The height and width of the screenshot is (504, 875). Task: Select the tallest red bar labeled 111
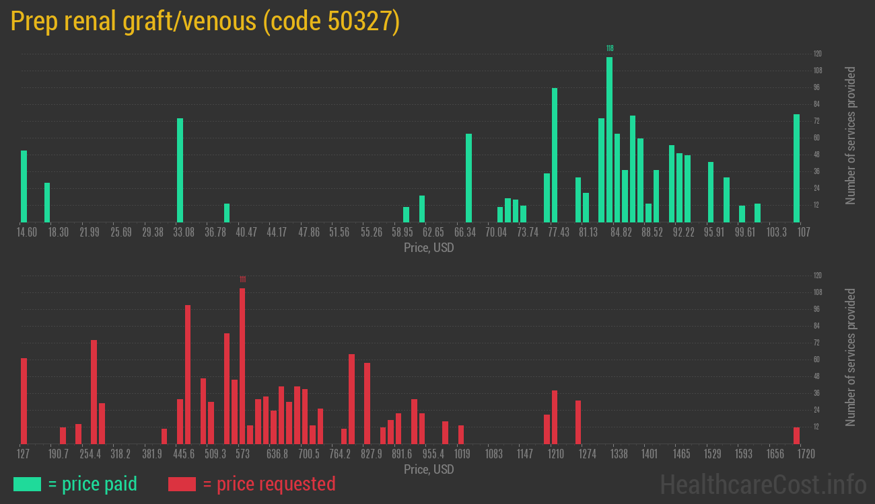point(242,366)
